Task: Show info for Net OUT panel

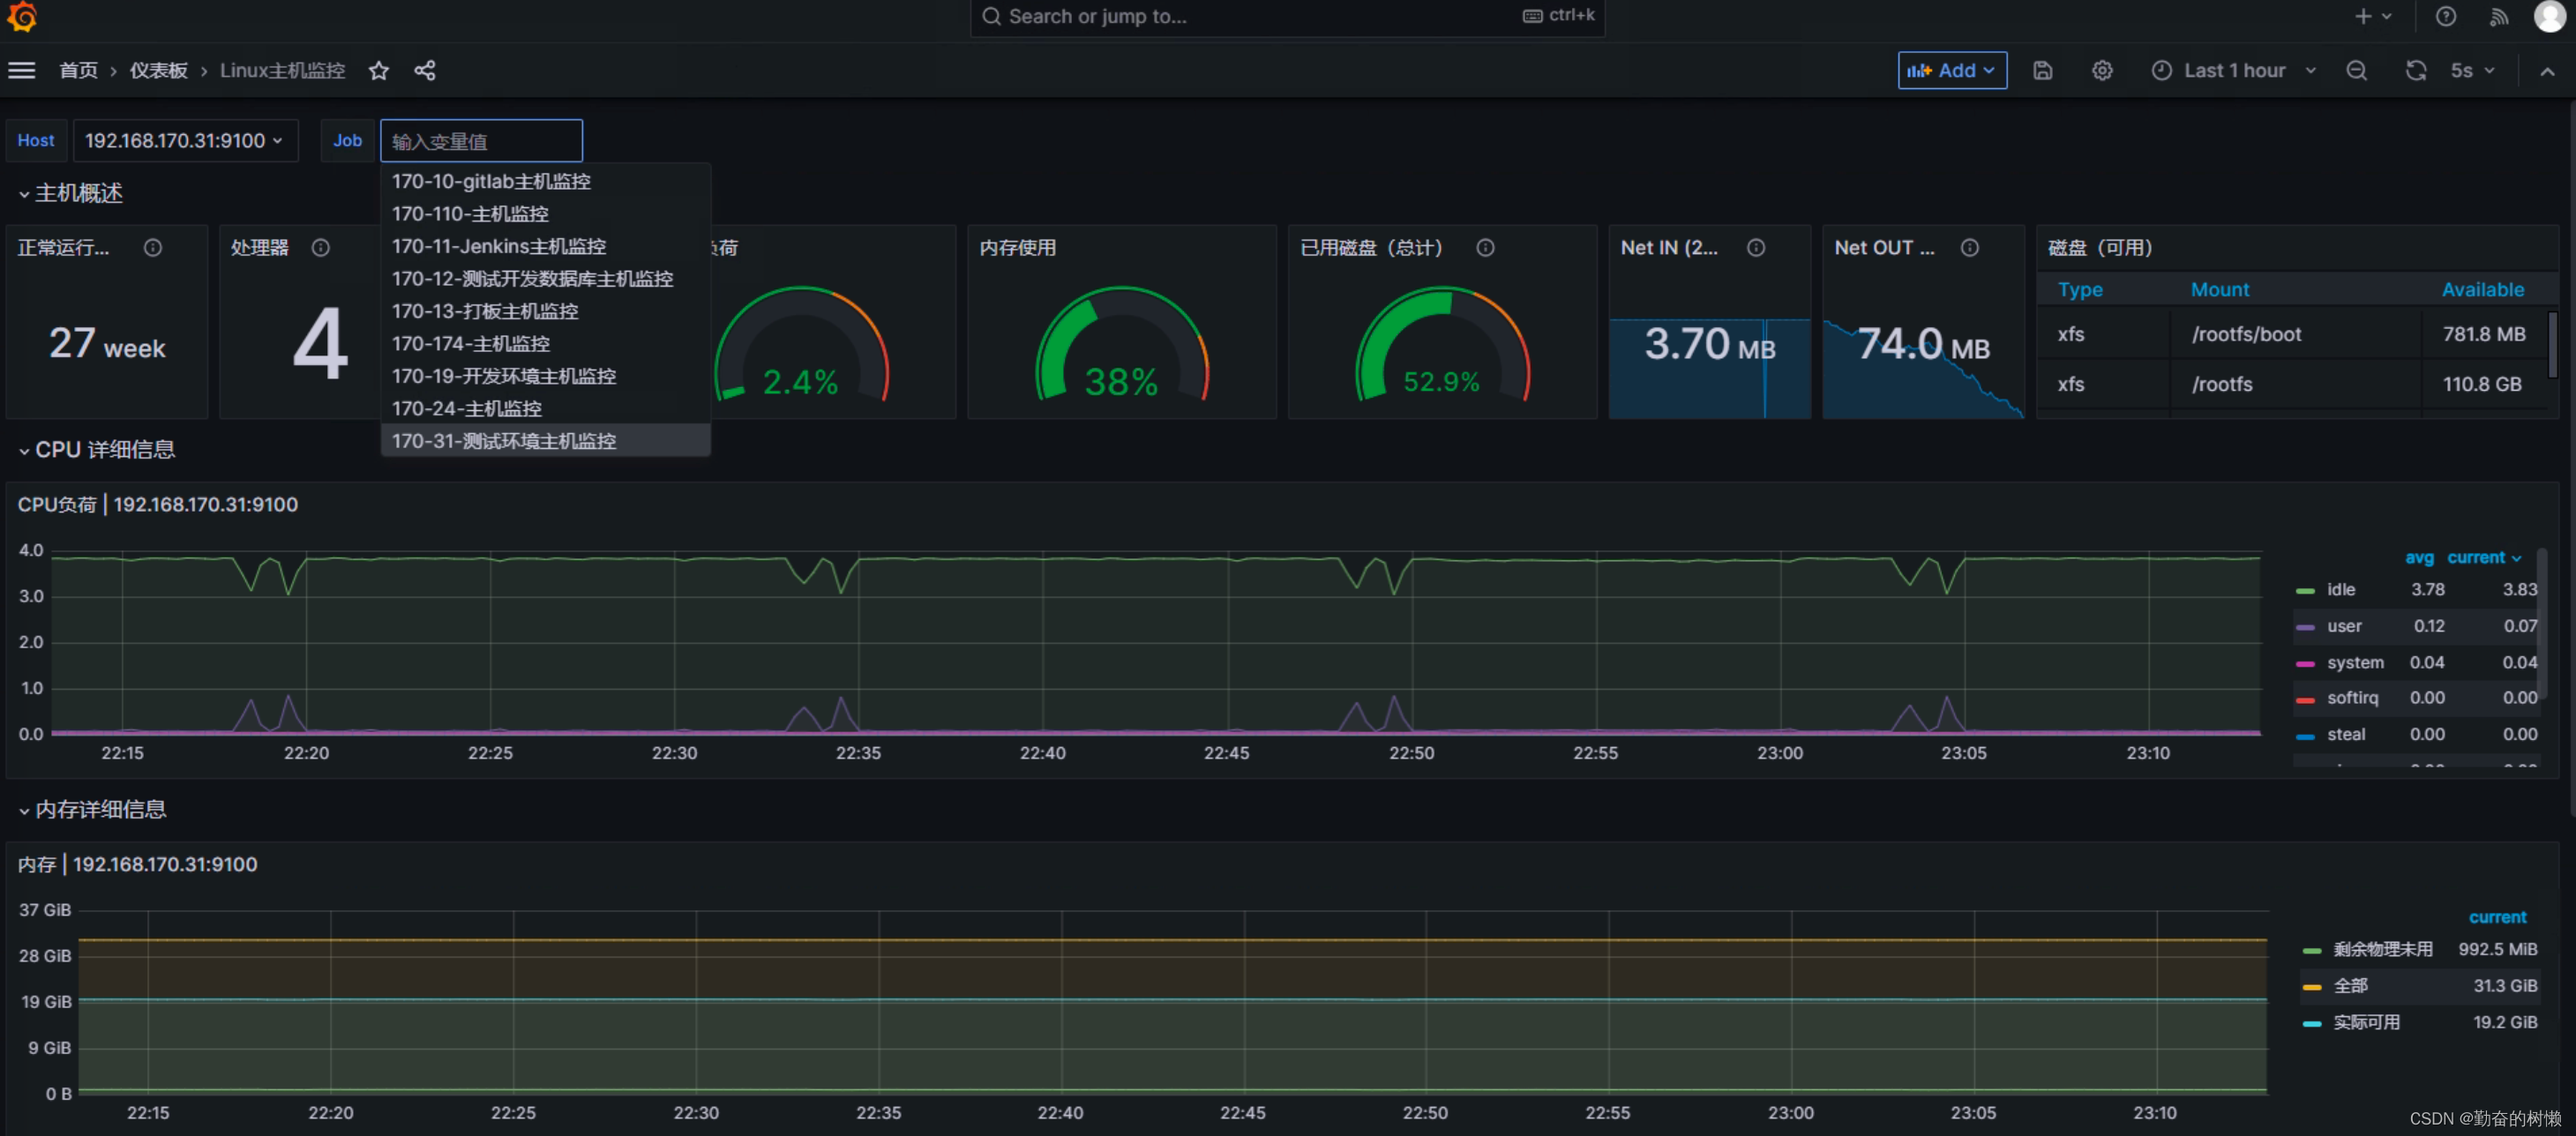Action: [x=1969, y=247]
